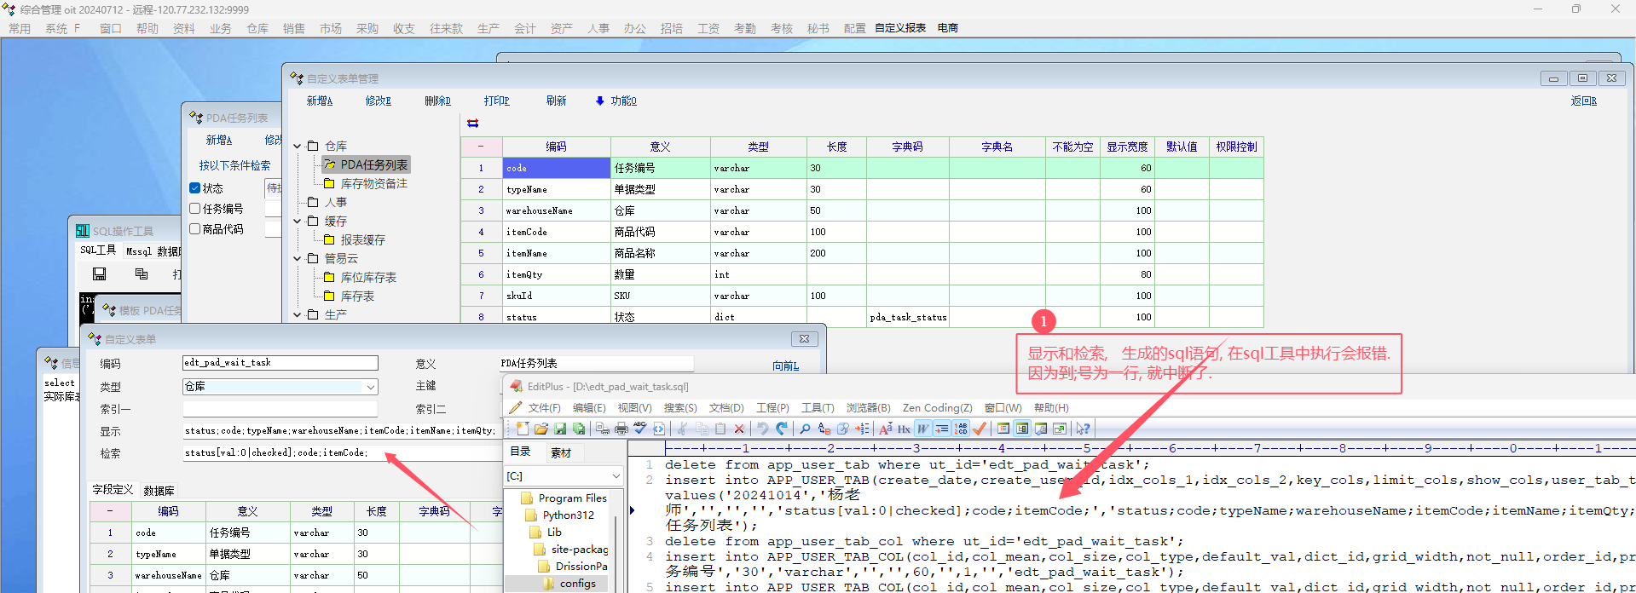Click the spell check ABC icon

click(640, 429)
